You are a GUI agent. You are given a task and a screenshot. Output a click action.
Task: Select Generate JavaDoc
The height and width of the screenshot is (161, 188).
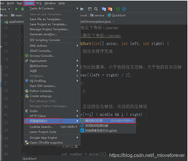(x=52, y=34)
